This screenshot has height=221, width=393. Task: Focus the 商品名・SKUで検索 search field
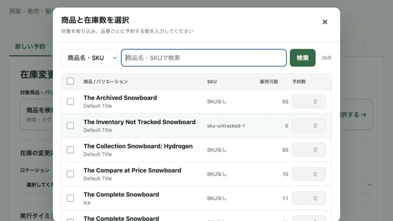[x=204, y=58]
